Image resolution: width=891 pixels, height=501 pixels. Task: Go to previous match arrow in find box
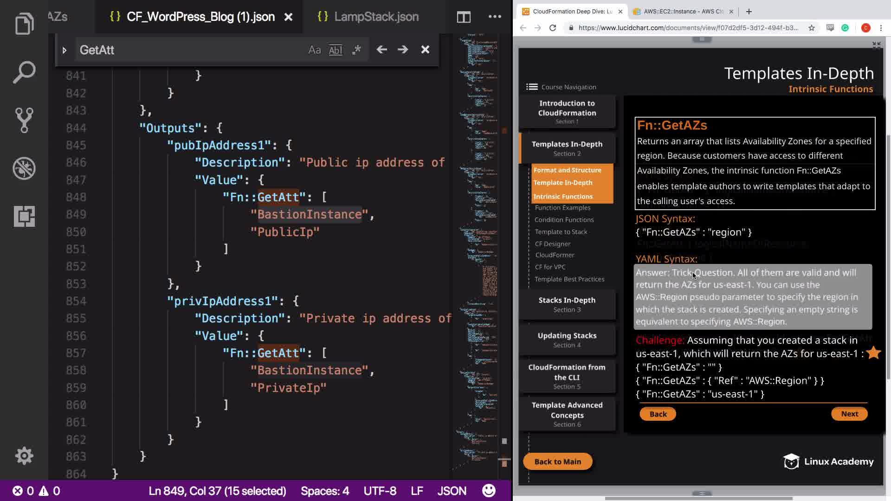(x=381, y=50)
